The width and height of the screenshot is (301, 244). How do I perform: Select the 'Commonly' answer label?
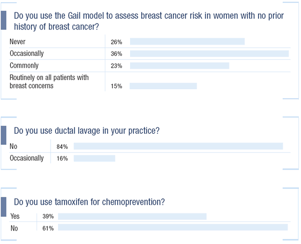click(24, 66)
